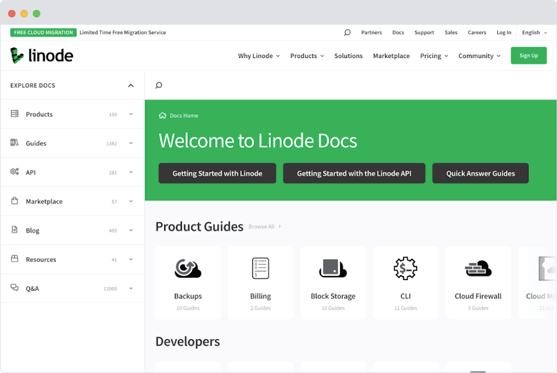Open the English language dropdown
Screen dimensions: 557x373
534,33
